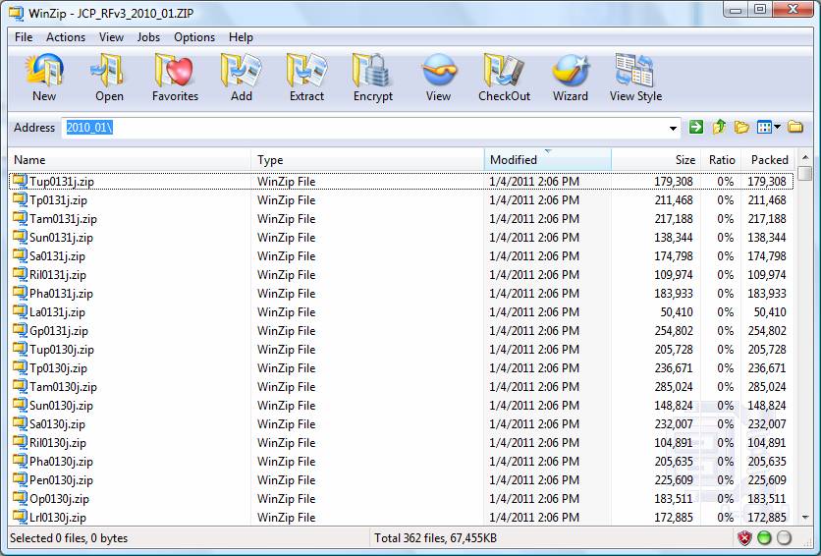Select the file Sun0131j.zip

click(x=61, y=237)
